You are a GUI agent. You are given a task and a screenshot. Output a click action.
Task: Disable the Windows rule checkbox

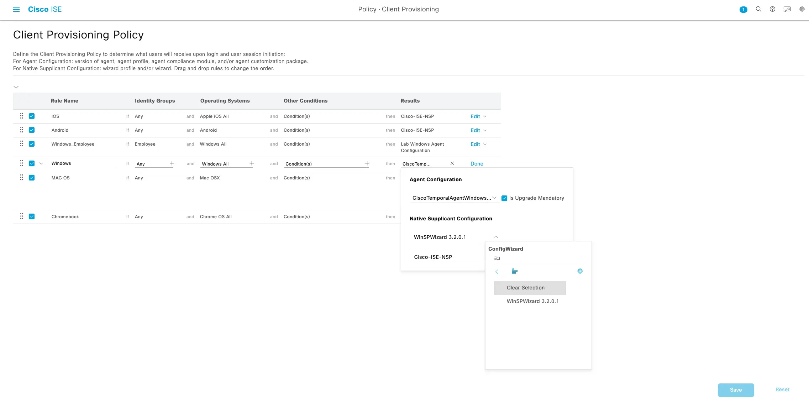tap(32, 163)
